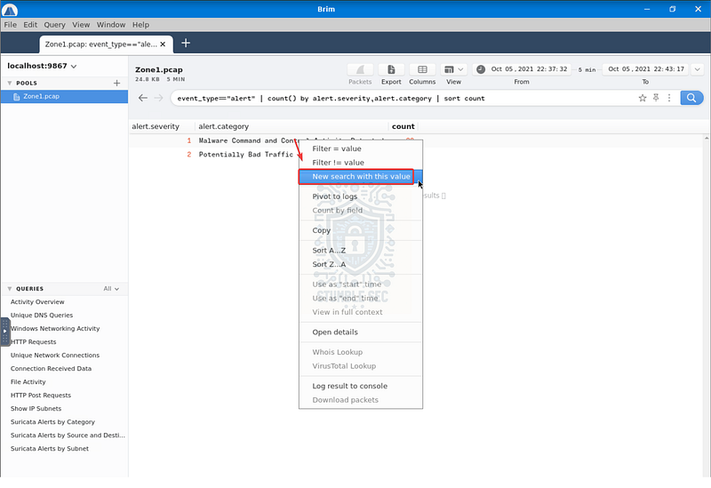Image resolution: width=711 pixels, height=488 pixels.
Task: Click the From date clock icon
Action: coord(481,69)
